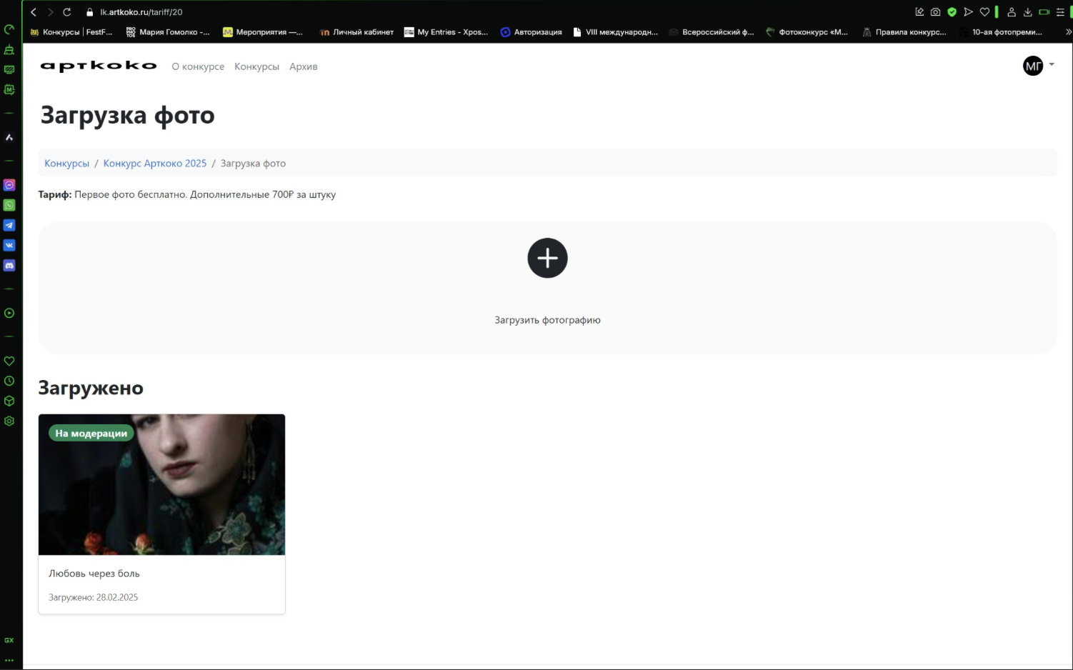
Task: Open the 'My Entries - Xpos...' bookmark
Action: (x=446, y=32)
